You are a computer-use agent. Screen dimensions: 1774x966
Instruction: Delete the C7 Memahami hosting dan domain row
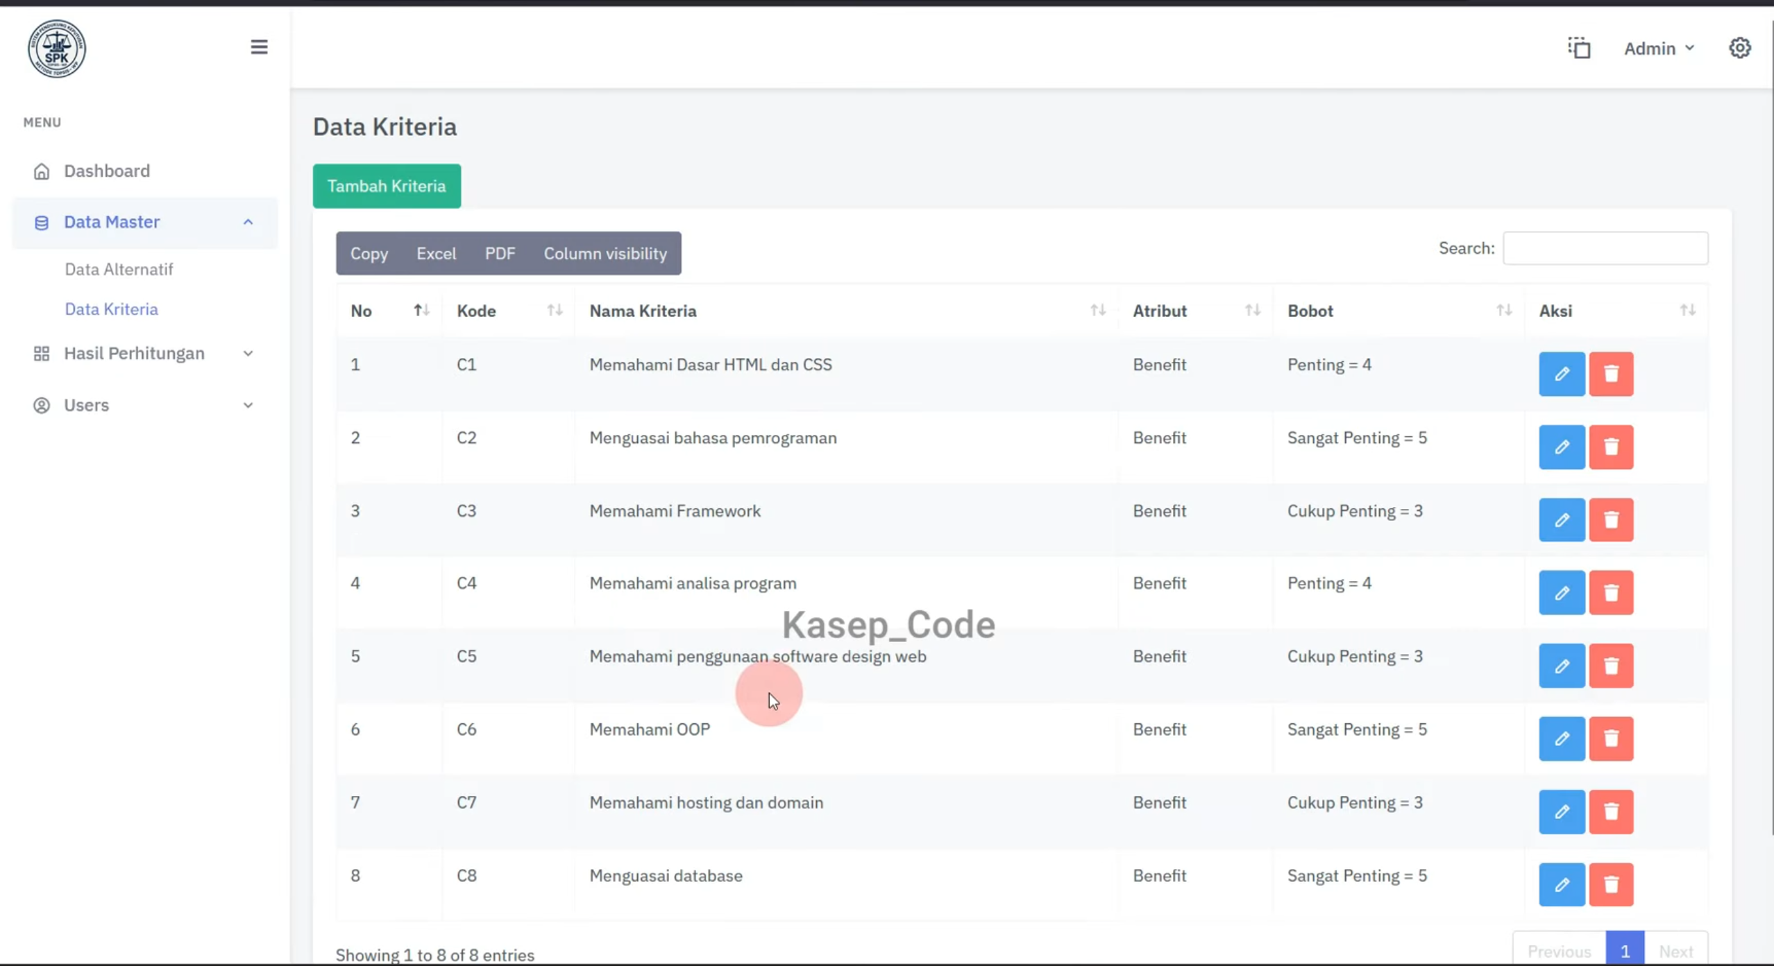pyautogui.click(x=1611, y=812)
